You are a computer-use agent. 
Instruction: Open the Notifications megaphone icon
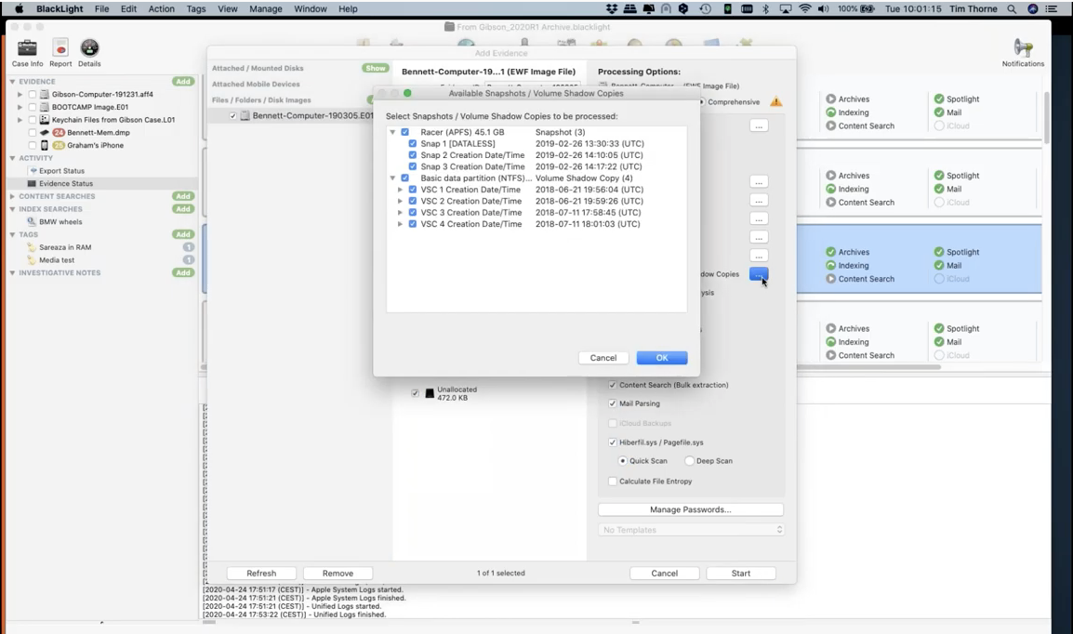[1023, 47]
